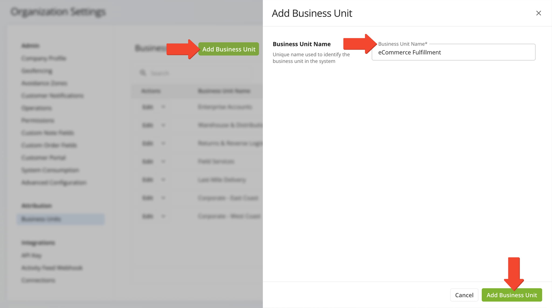Go to Customer Notifications settings
This screenshot has width=552, height=308.
(x=53, y=96)
